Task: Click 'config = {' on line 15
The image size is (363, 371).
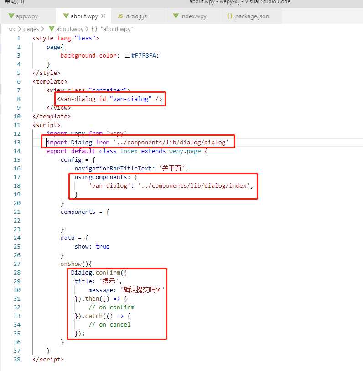Action: pos(78,160)
